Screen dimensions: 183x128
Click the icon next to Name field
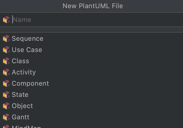(x=6, y=20)
